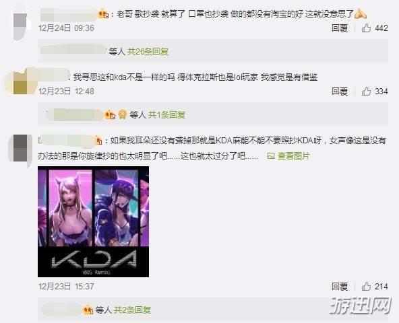The width and height of the screenshot is (399, 323).
Task: Click the praying hands emoji in first comment
Action: coord(361,13)
